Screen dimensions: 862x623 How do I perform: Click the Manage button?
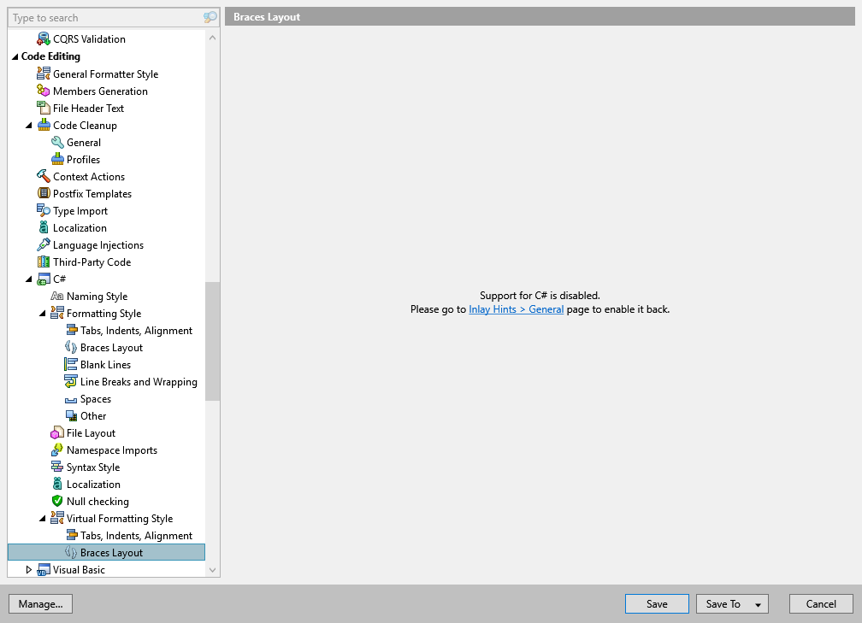(40, 603)
